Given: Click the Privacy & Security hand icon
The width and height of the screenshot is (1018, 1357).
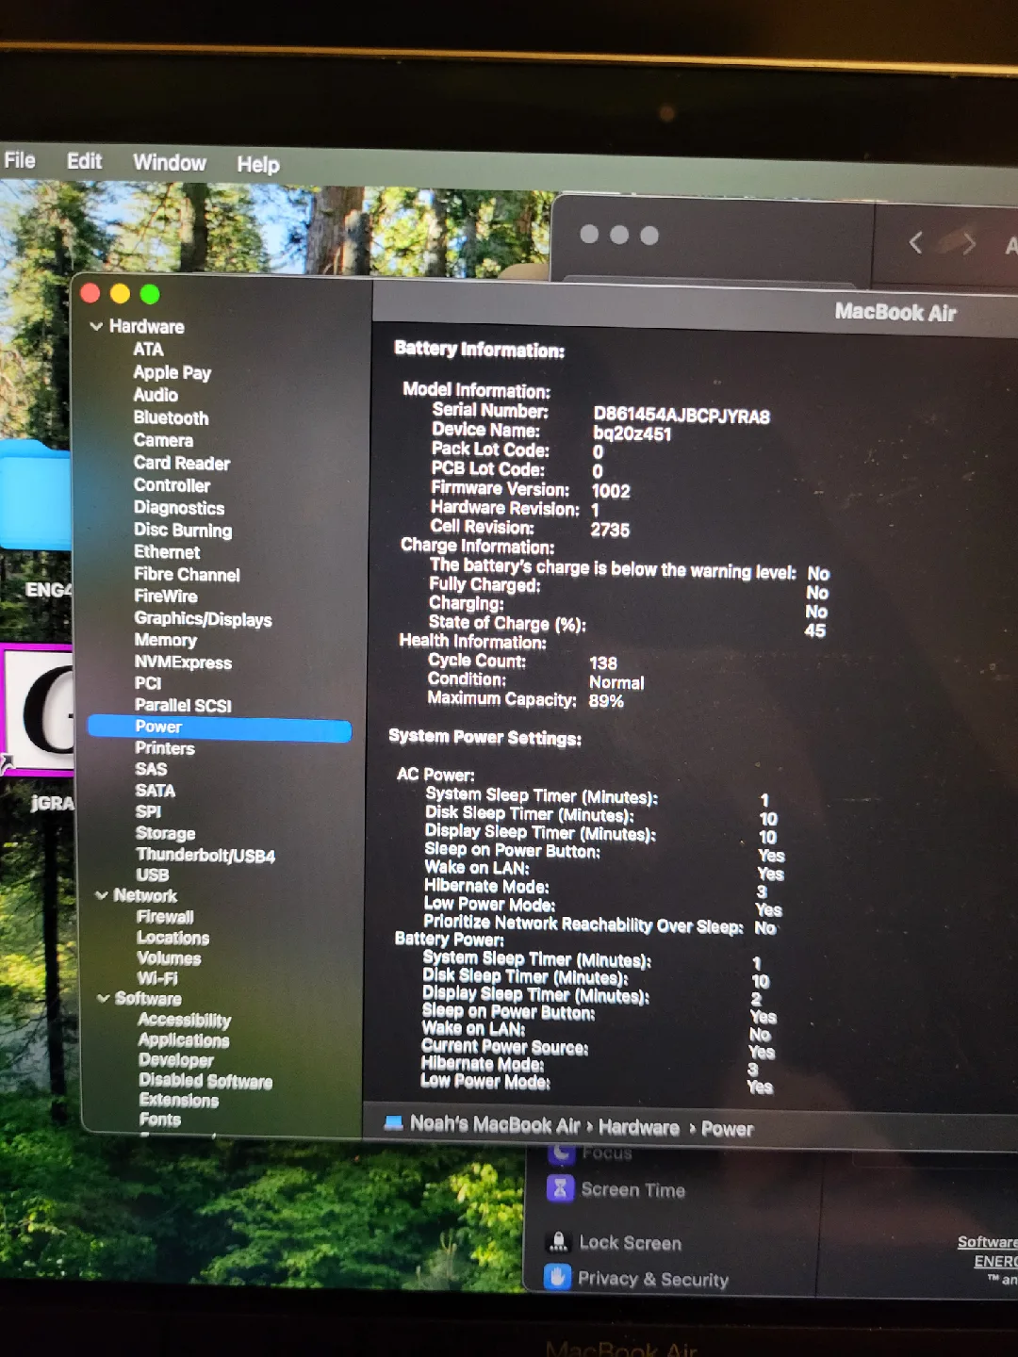Looking at the screenshot, I should (557, 1277).
